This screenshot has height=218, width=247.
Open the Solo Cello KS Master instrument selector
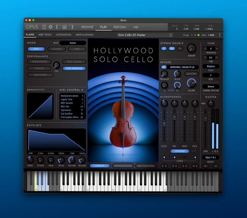pyautogui.click(x=145, y=35)
